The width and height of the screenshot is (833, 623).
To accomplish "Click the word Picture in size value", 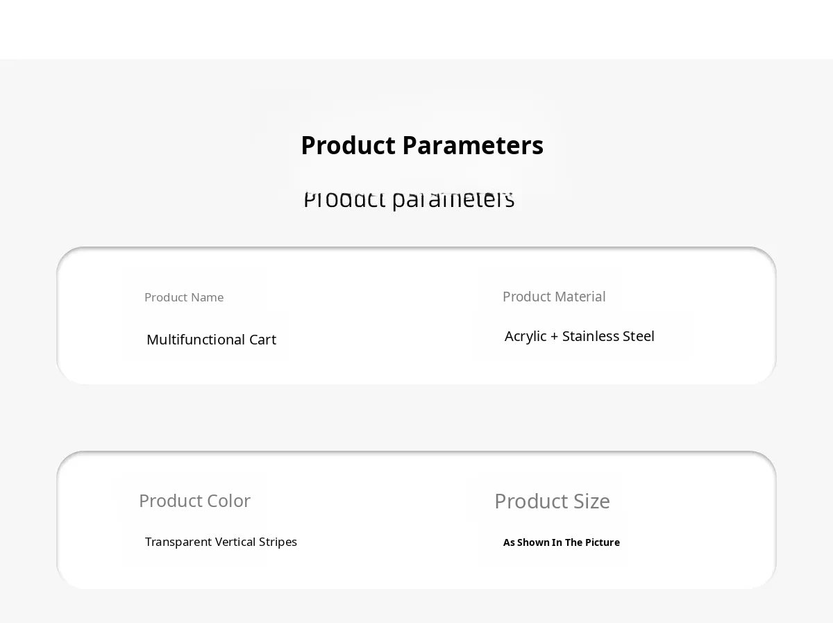I will (x=602, y=542).
